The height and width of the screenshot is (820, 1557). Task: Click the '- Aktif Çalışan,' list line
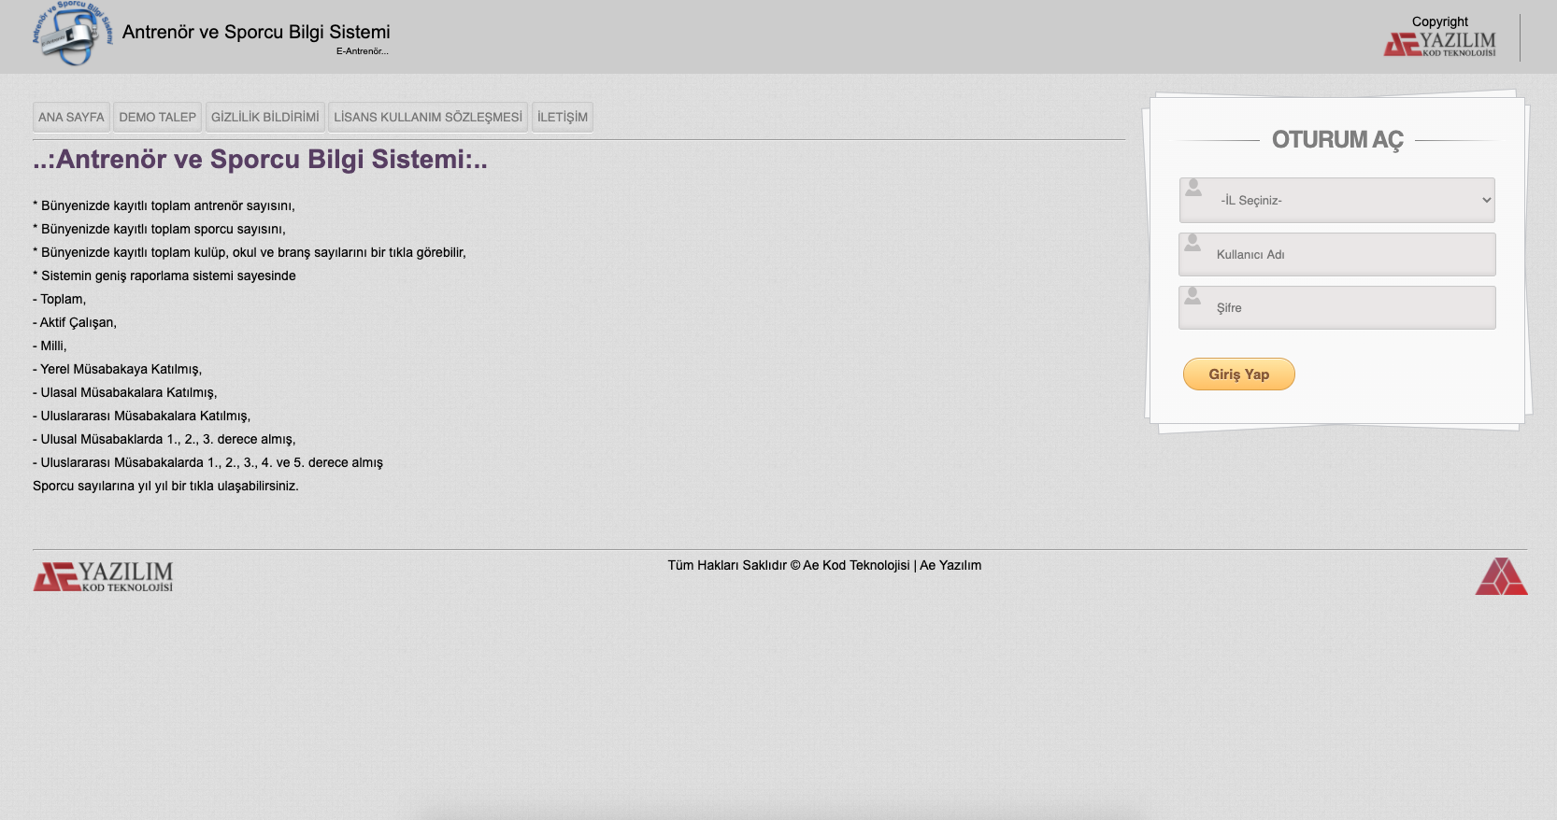(75, 322)
